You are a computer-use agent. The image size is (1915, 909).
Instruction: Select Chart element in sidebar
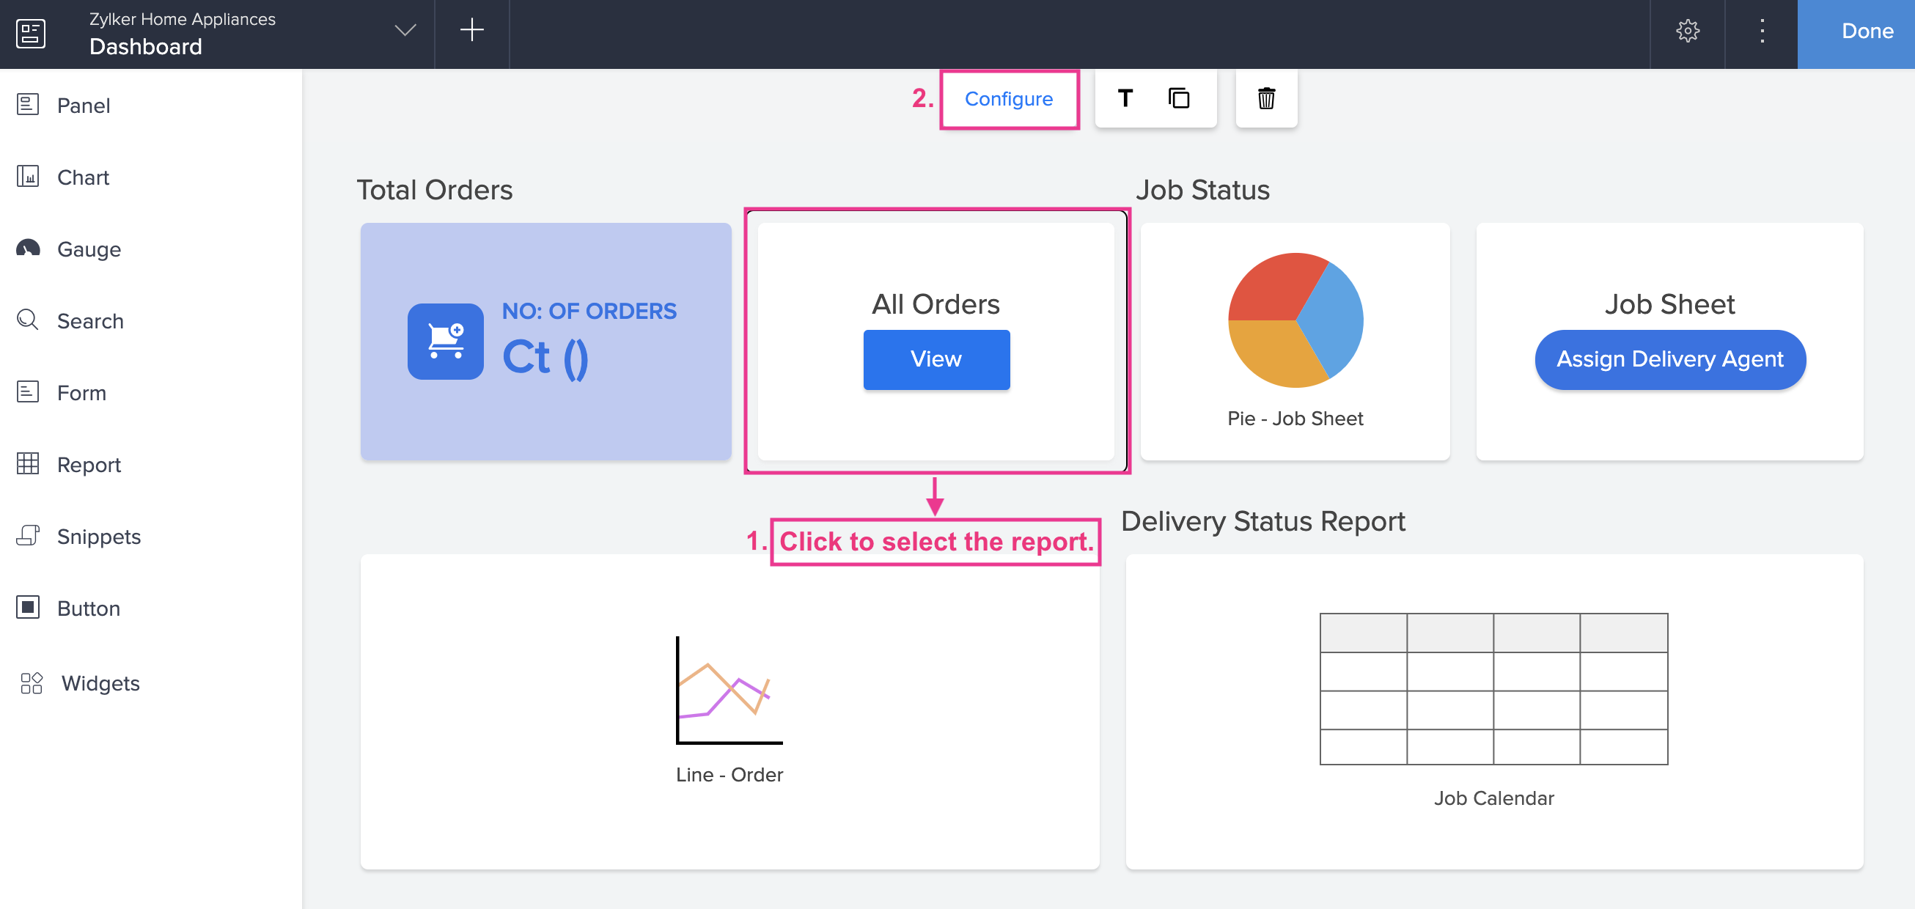click(x=83, y=177)
